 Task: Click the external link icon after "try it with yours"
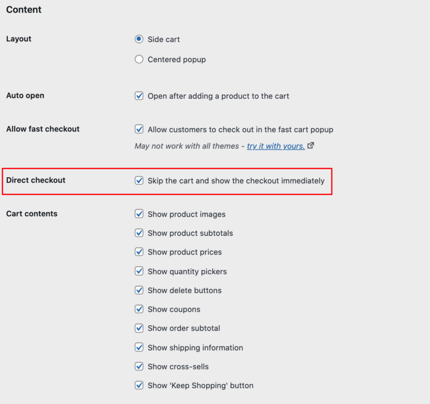coord(310,146)
